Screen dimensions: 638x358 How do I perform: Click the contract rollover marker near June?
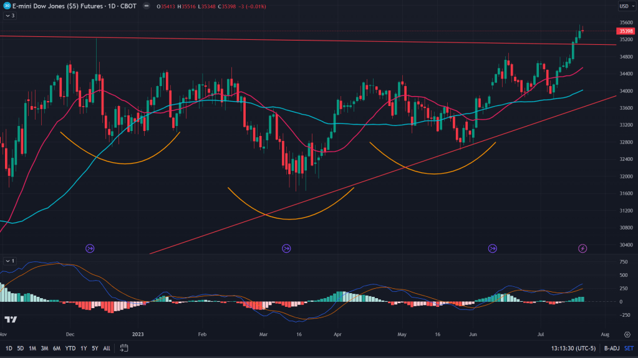click(x=493, y=248)
